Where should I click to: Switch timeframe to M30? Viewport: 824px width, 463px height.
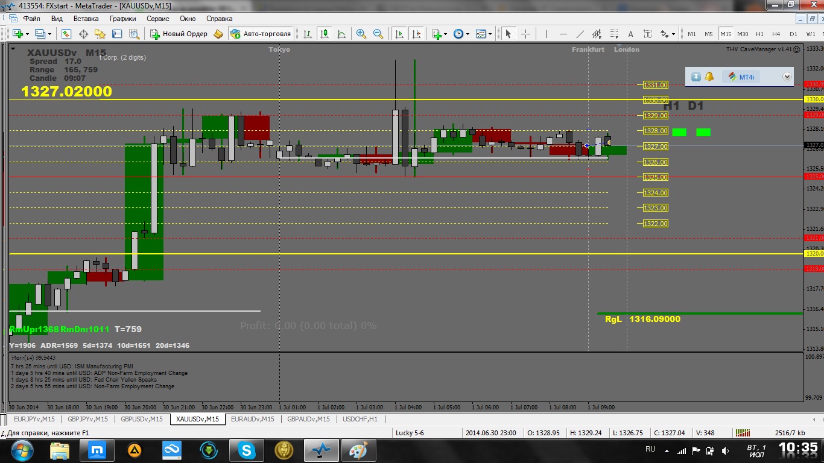[743, 34]
